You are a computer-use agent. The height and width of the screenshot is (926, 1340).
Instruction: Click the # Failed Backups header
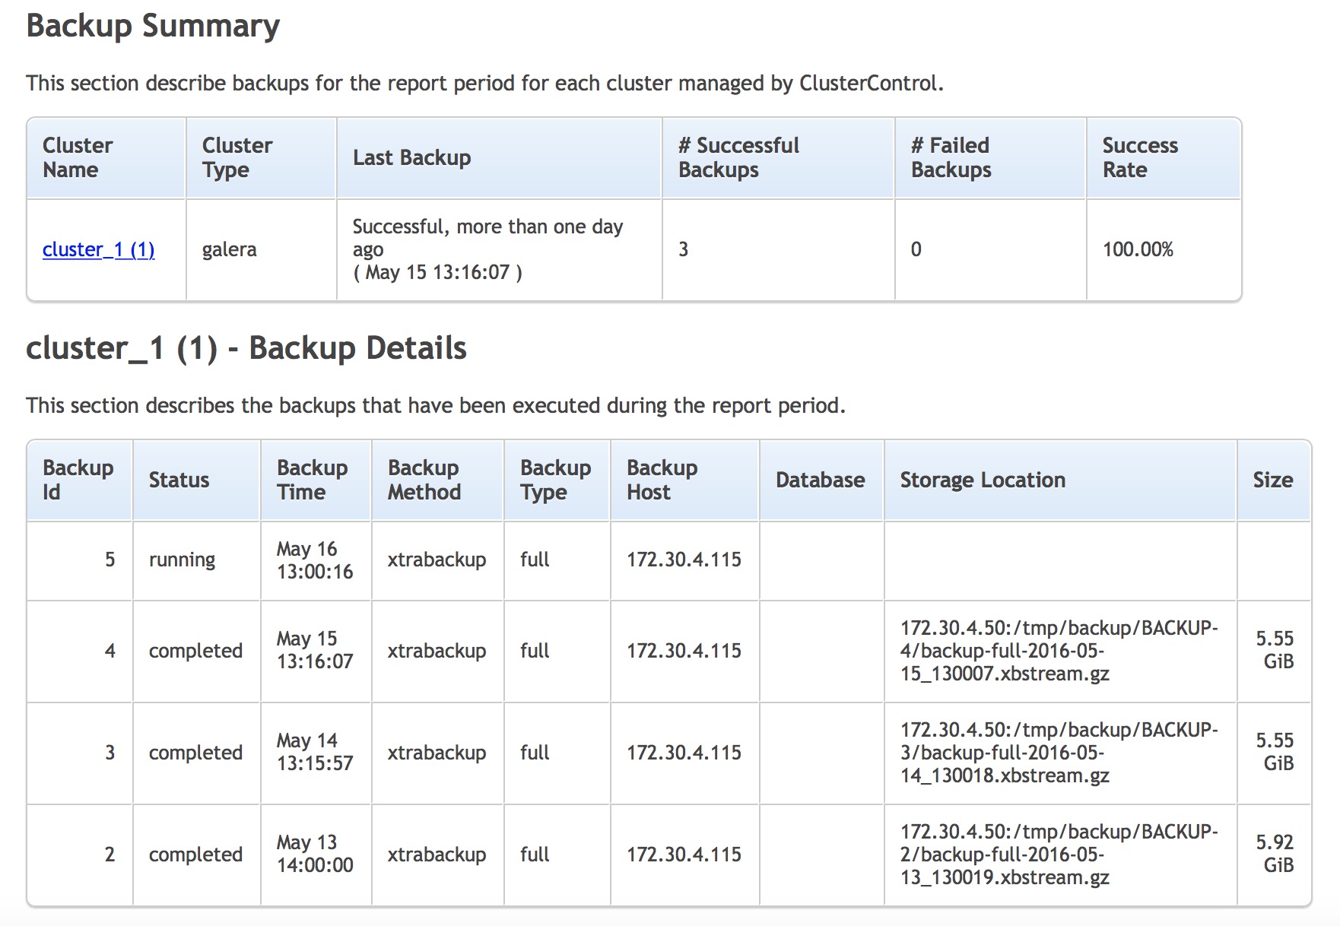click(x=990, y=158)
